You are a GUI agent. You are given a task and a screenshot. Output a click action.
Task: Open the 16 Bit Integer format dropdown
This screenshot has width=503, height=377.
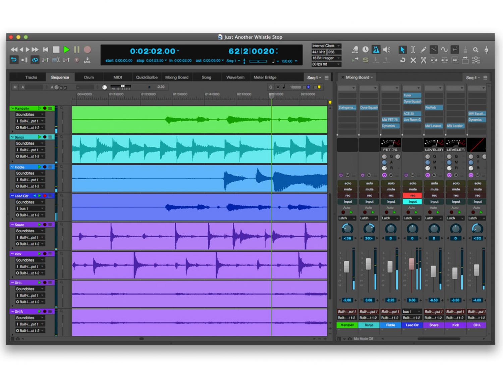click(x=326, y=58)
